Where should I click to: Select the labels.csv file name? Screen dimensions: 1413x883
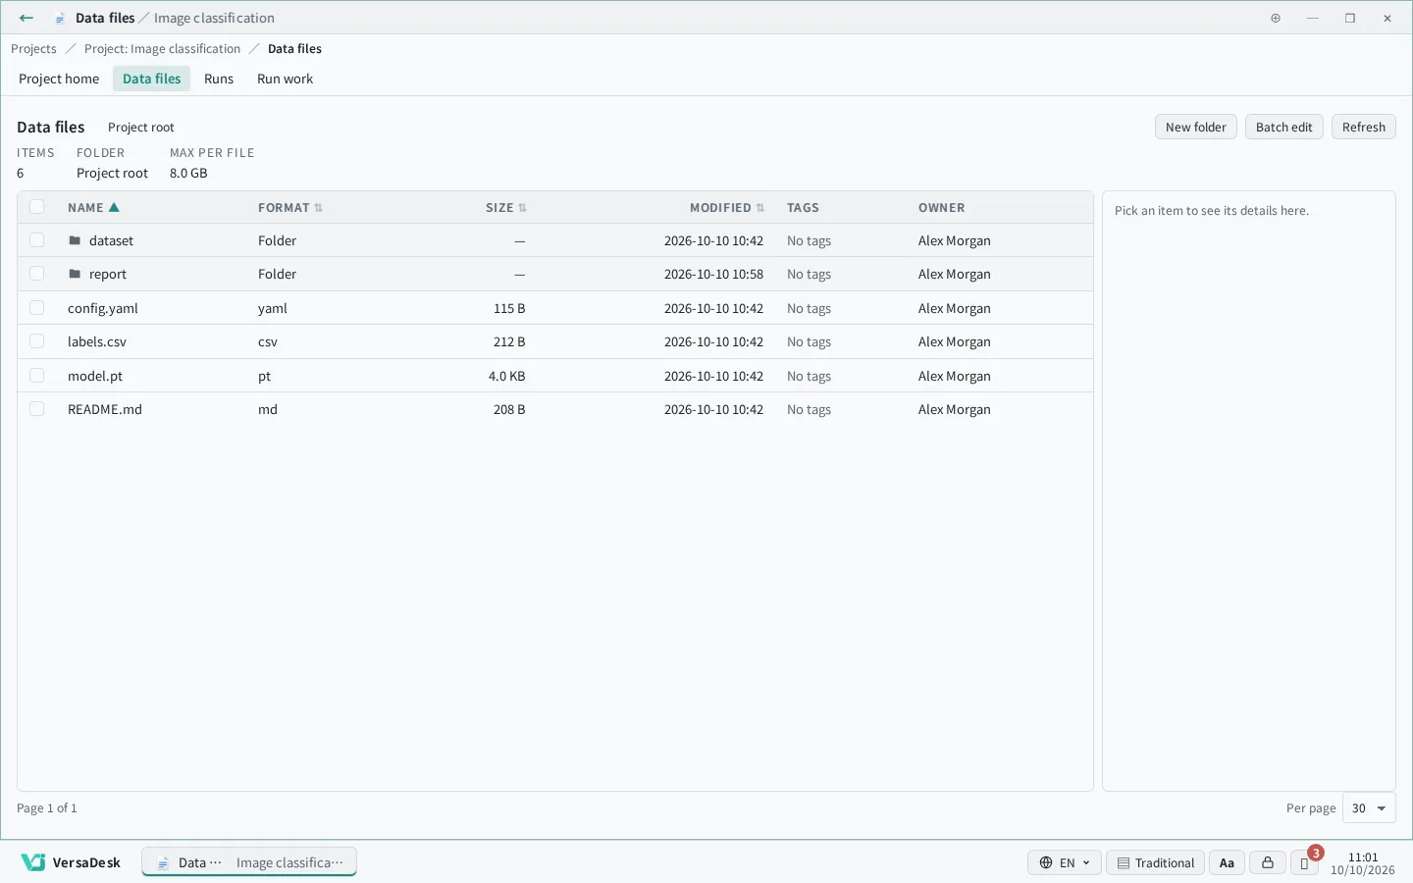(97, 341)
